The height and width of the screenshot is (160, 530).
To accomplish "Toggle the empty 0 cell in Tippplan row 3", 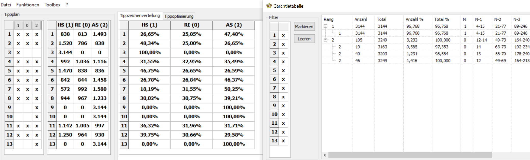I will coord(27,53).
